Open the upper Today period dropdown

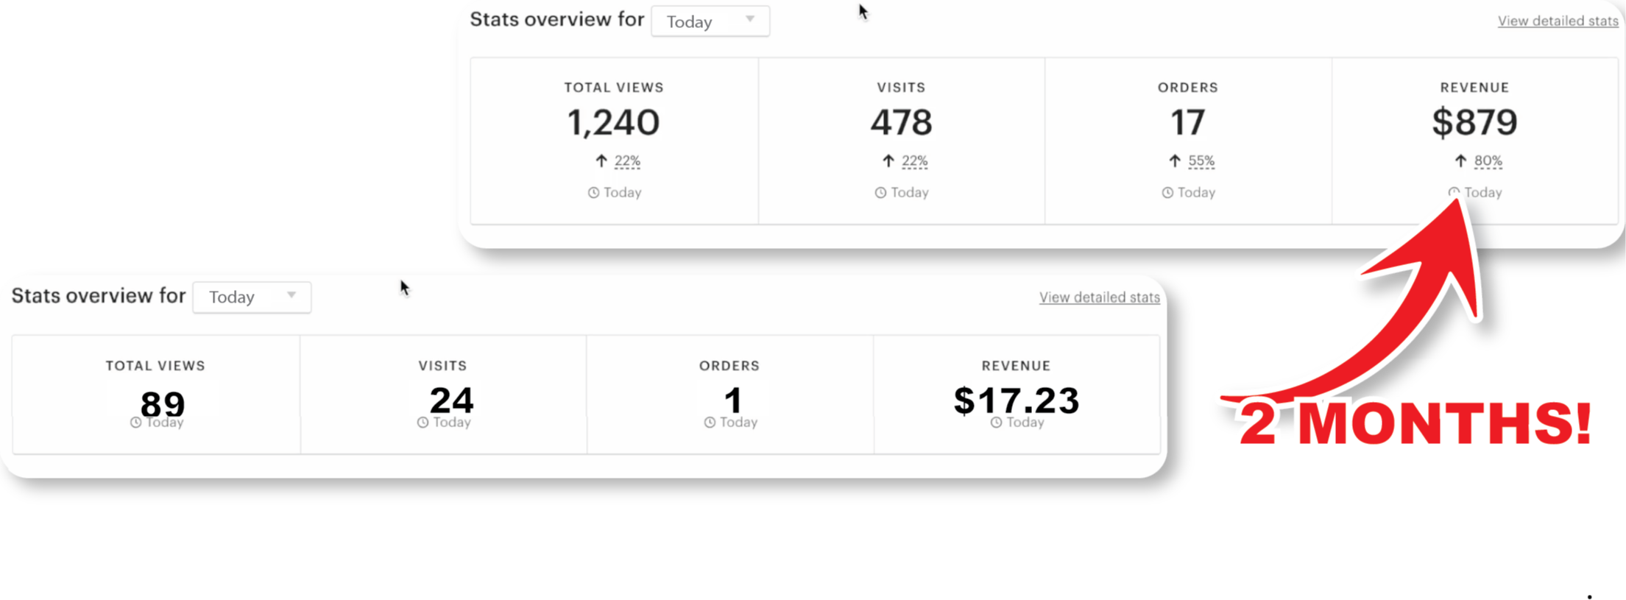click(710, 21)
